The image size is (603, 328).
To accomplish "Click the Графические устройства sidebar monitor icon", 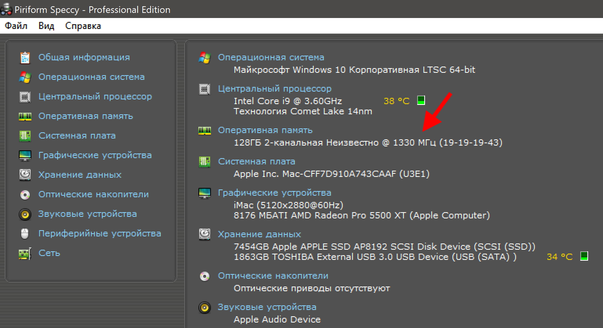I will [25, 155].
